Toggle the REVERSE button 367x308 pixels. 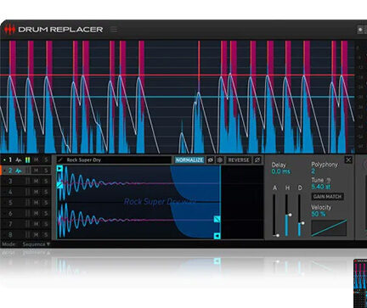[239, 160]
